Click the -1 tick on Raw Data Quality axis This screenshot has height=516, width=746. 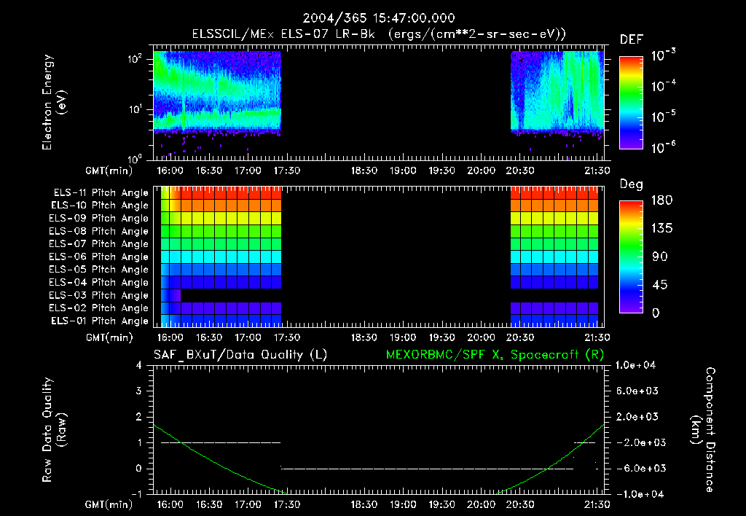click(x=136, y=494)
